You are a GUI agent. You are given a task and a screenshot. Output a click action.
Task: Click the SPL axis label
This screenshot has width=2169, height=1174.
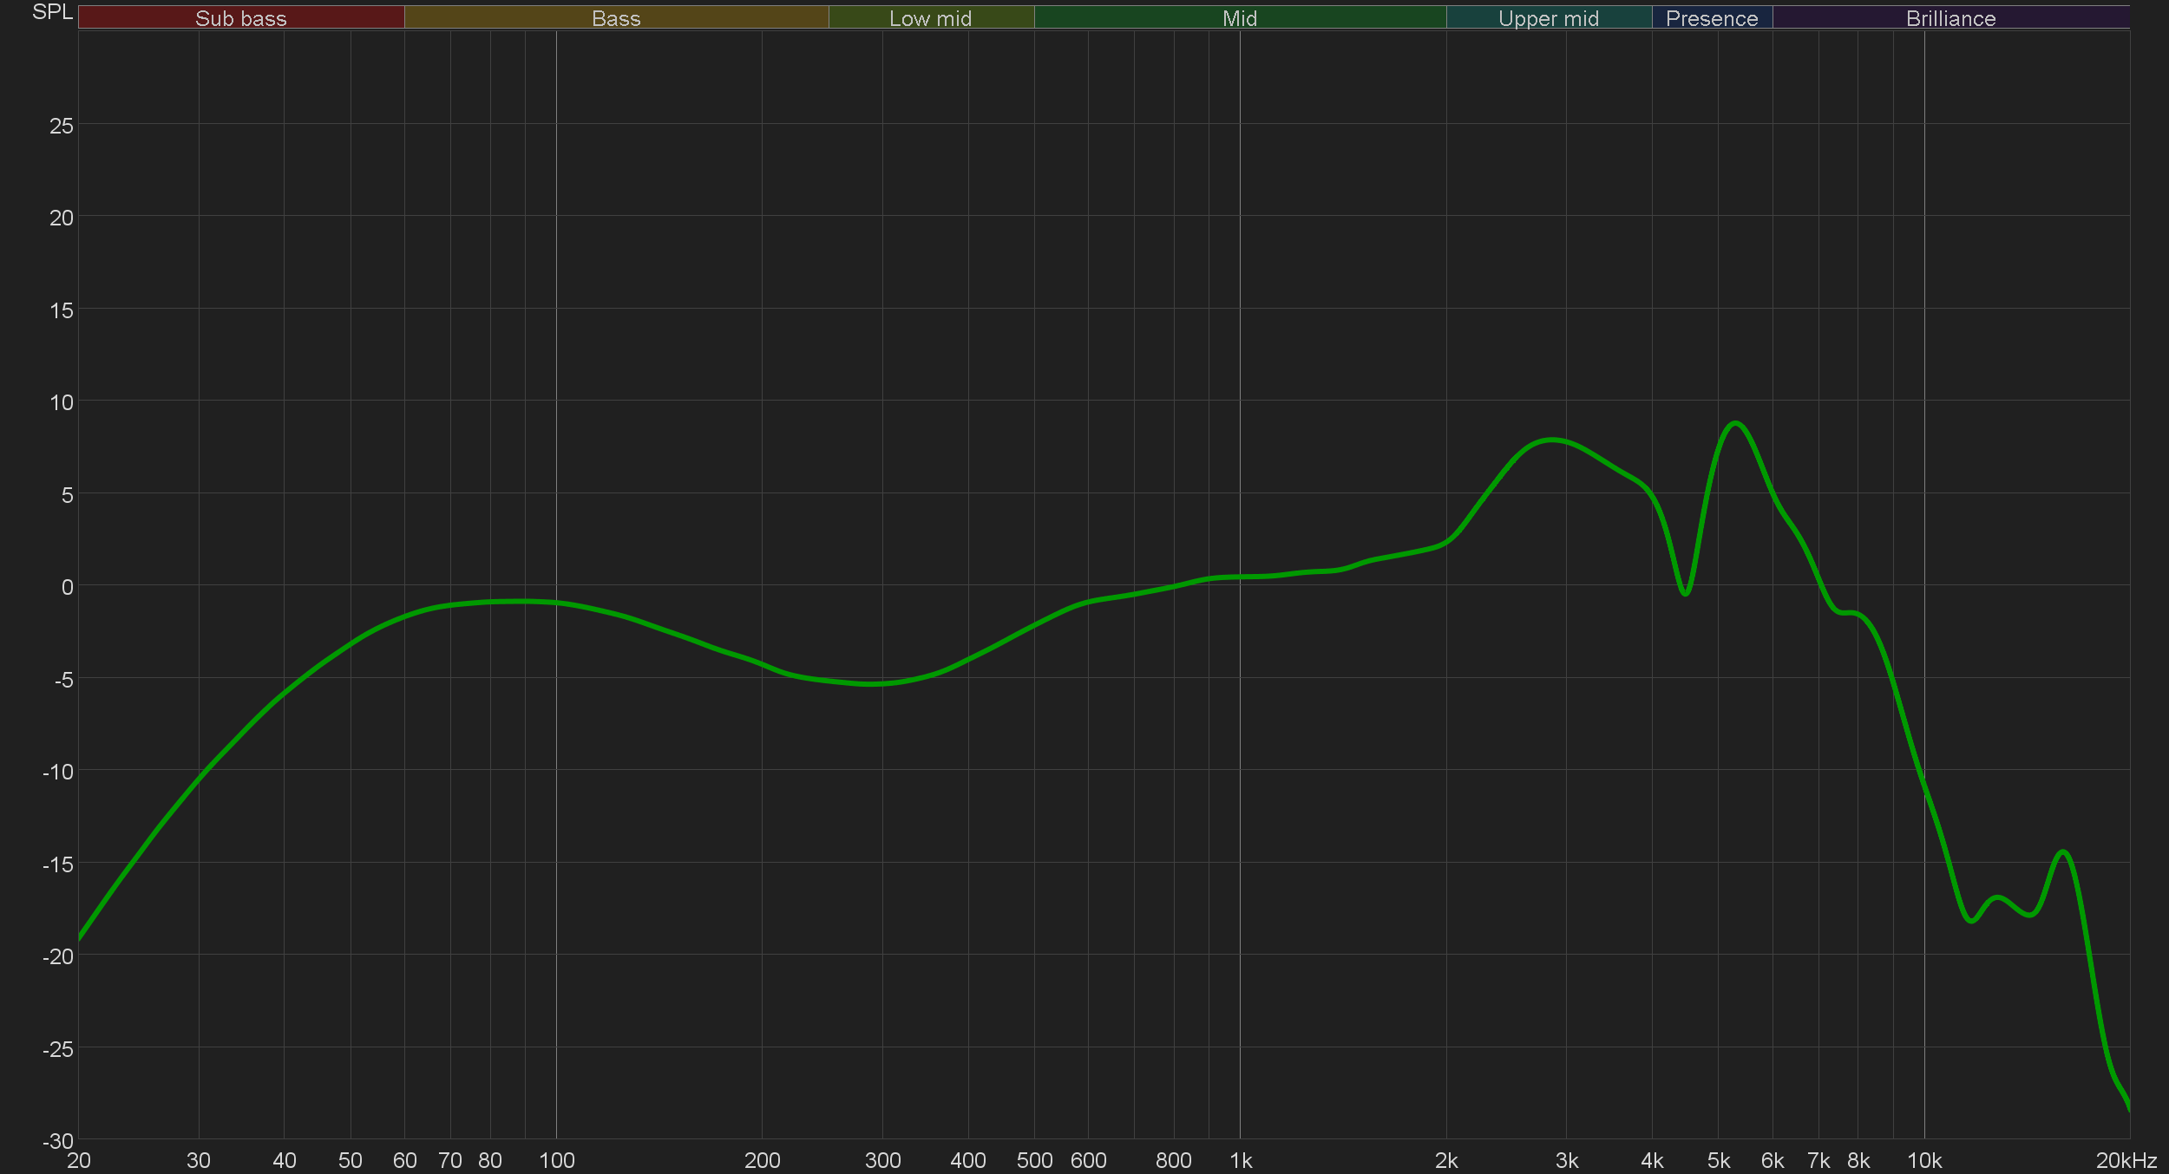[52, 12]
